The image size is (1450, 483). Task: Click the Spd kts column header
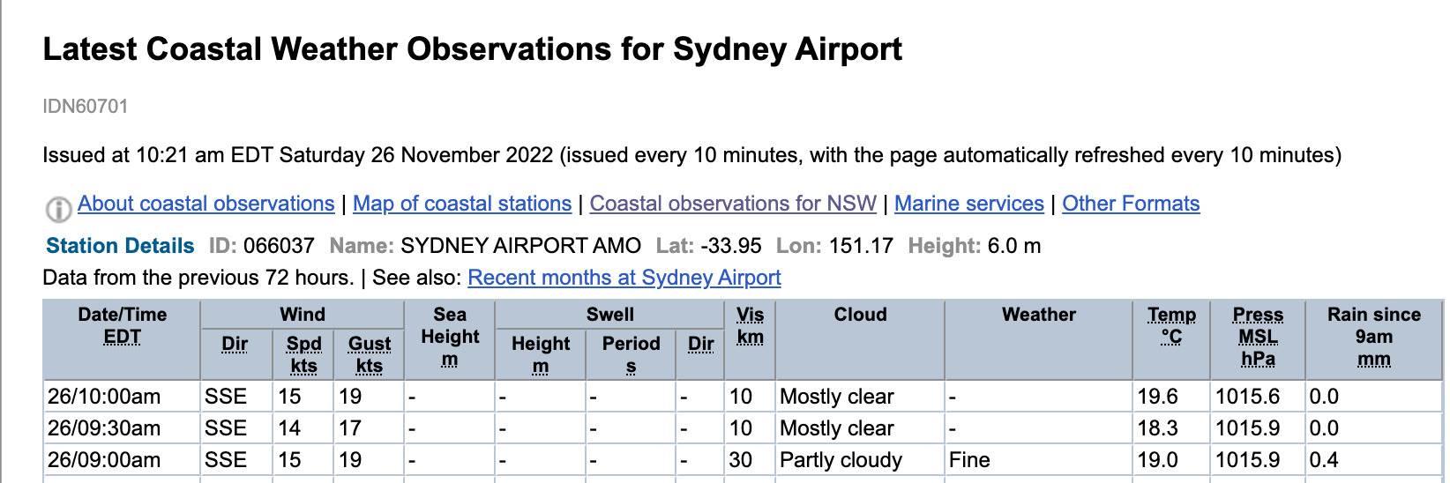(303, 353)
